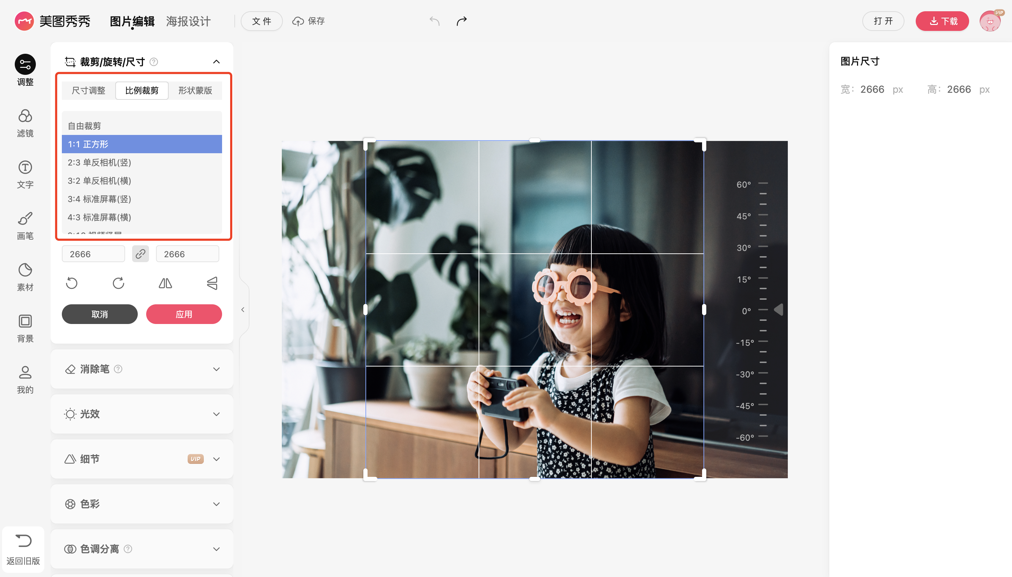
Task: Open the 素材 materials panel
Action: tap(25, 276)
